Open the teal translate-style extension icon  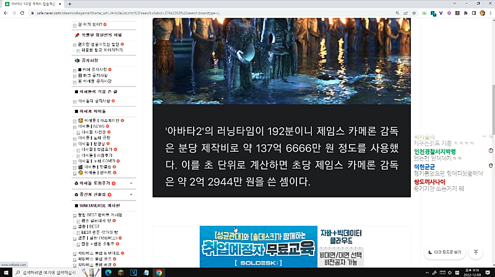point(433,13)
